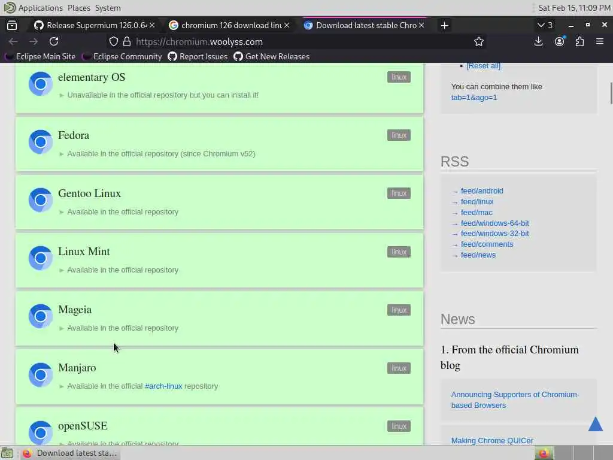Open Eclipse Community bookmark

(x=122, y=56)
